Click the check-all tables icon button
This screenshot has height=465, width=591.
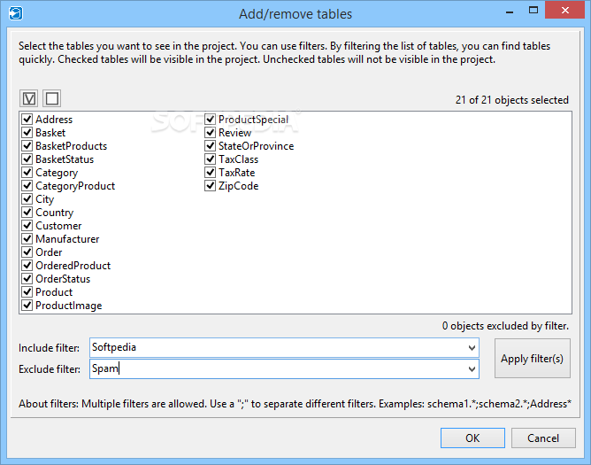click(29, 98)
